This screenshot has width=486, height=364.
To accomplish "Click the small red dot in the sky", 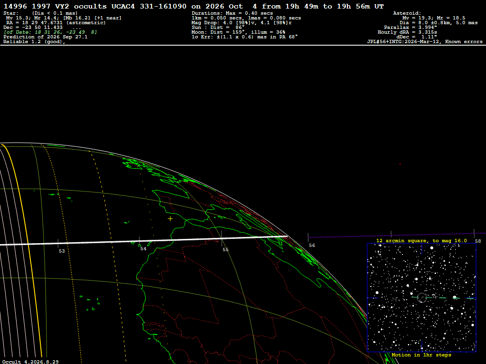I will 400,164.
